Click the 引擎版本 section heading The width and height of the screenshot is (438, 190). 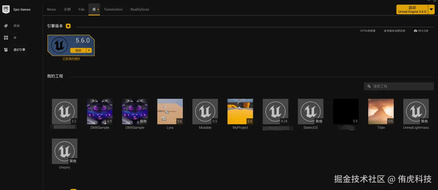tap(55, 26)
